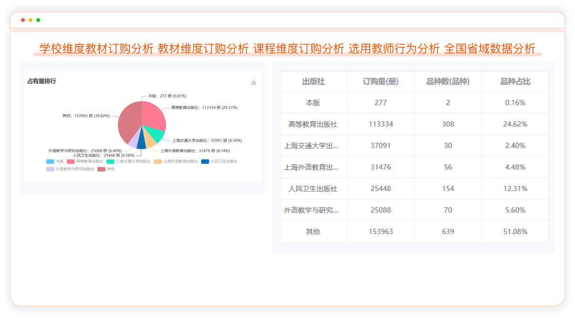Click the 占有量排行 chart title

coord(42,82)
